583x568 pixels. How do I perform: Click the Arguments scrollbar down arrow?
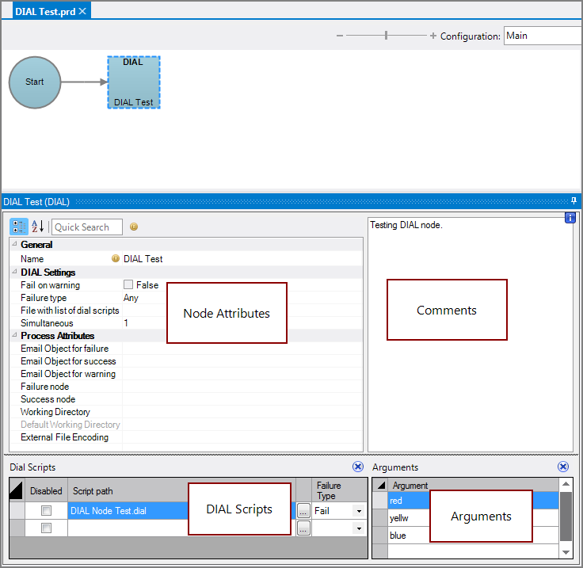(566, 552)
